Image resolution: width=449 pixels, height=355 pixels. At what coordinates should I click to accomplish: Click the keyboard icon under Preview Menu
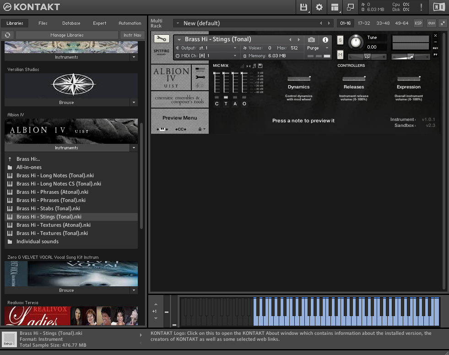point(162,129)
